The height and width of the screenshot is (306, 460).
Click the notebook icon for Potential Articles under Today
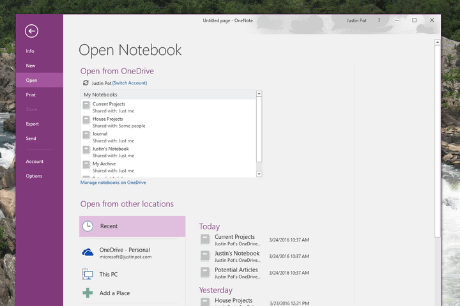pos(205,273)
